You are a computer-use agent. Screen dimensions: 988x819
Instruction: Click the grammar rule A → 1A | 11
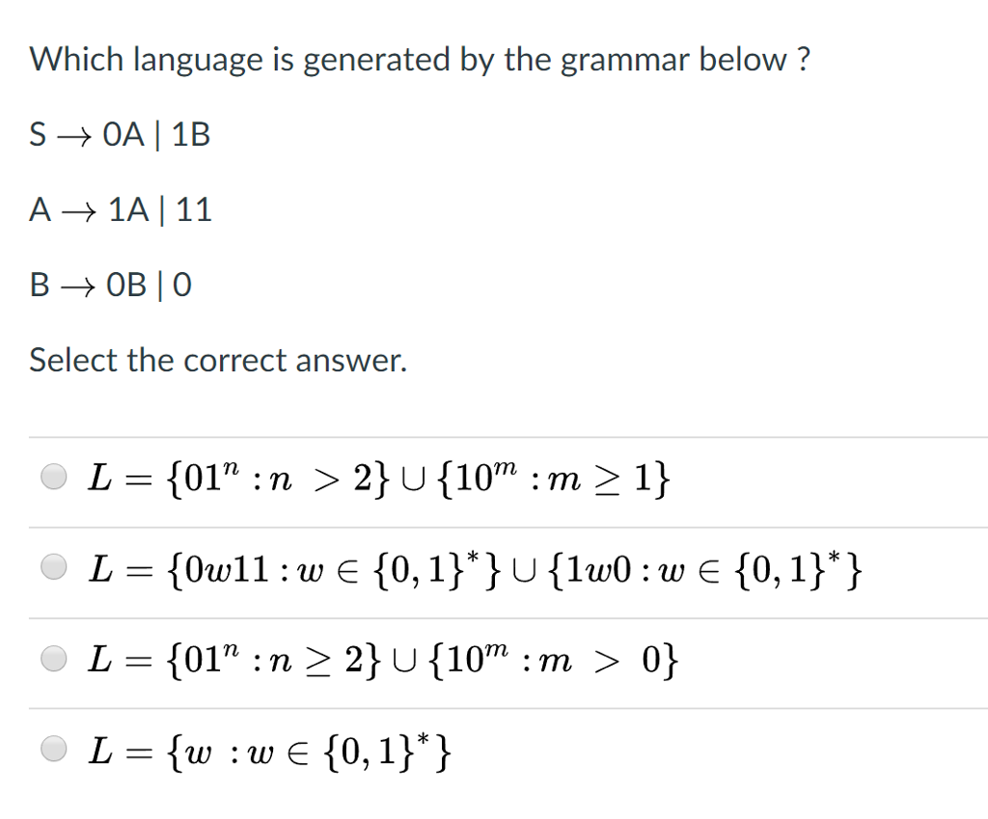click(x=121, y=209)
